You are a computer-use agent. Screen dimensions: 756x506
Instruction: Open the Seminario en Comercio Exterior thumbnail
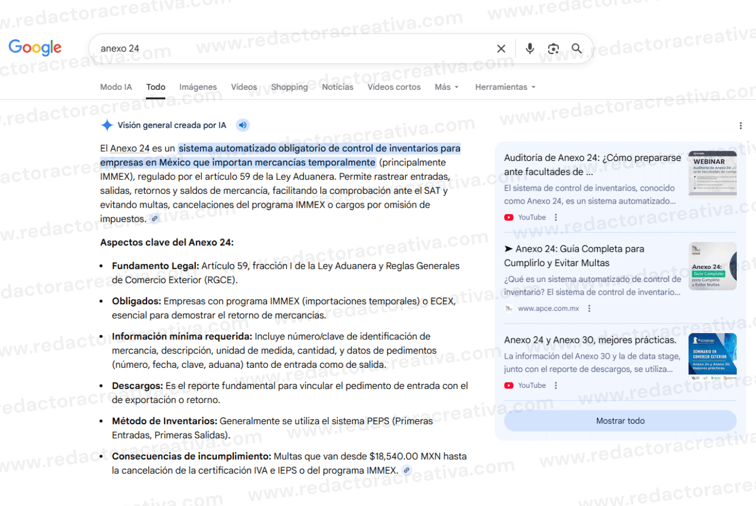coord(712,356)
